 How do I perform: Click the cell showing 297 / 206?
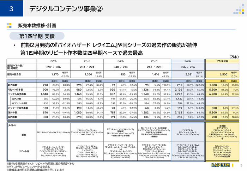coord(54,67)
